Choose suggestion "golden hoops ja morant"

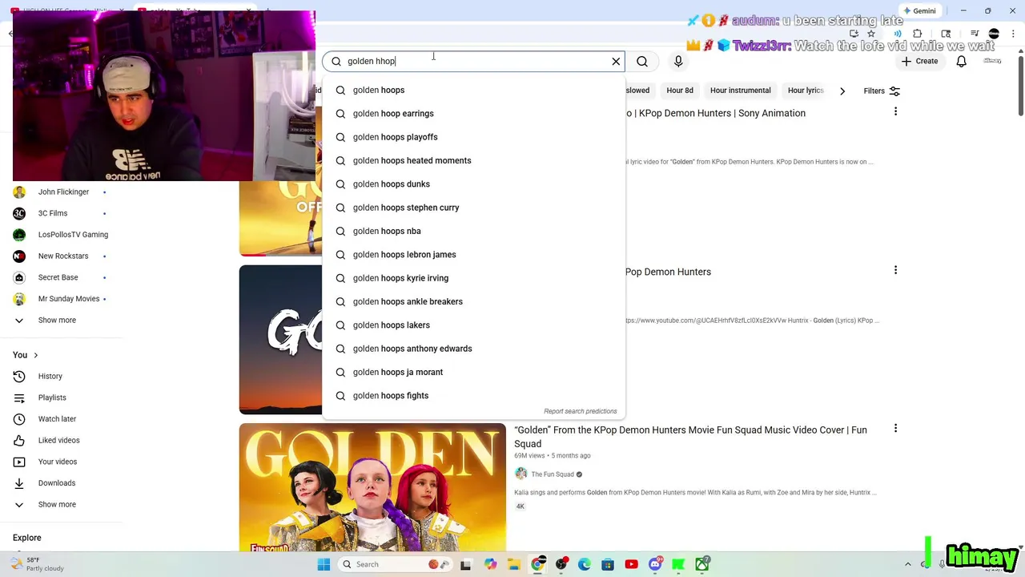coord(473,372)
